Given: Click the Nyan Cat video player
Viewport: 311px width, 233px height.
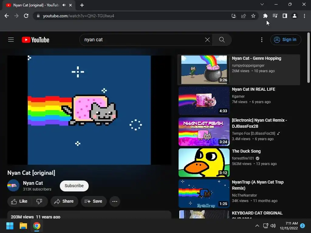Looking at the screenshot, I should 89,110.
